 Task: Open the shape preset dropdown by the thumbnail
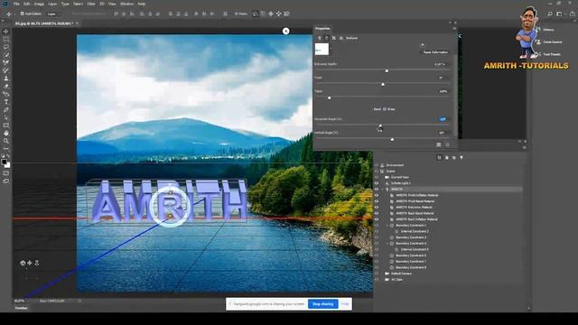(x=331, y=49)
